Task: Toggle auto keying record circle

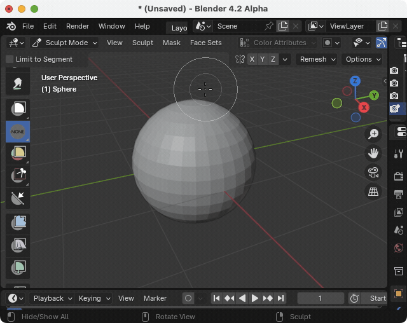Action: (x=188, y=298)
